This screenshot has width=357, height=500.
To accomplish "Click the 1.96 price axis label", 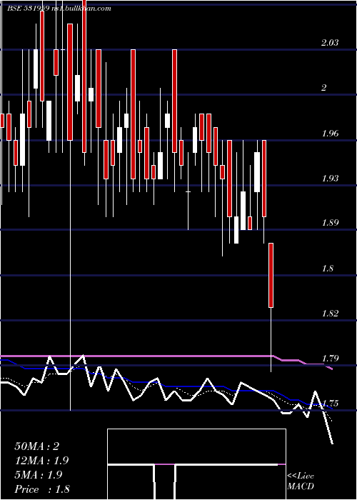I will pyautogui.click(x=330, y=133).
